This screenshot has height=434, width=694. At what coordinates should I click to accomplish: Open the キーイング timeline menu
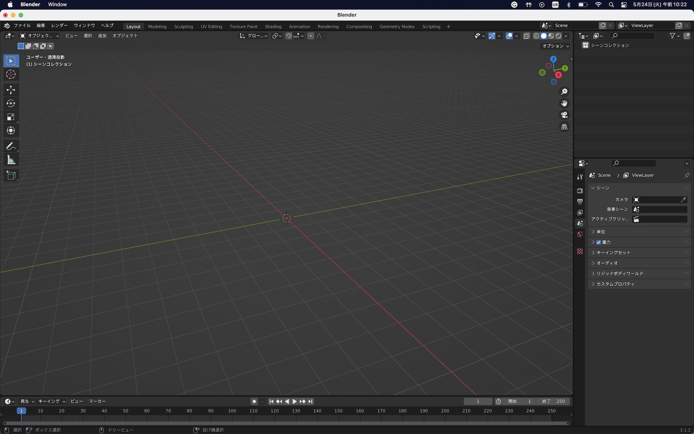[x=51, y=401]
